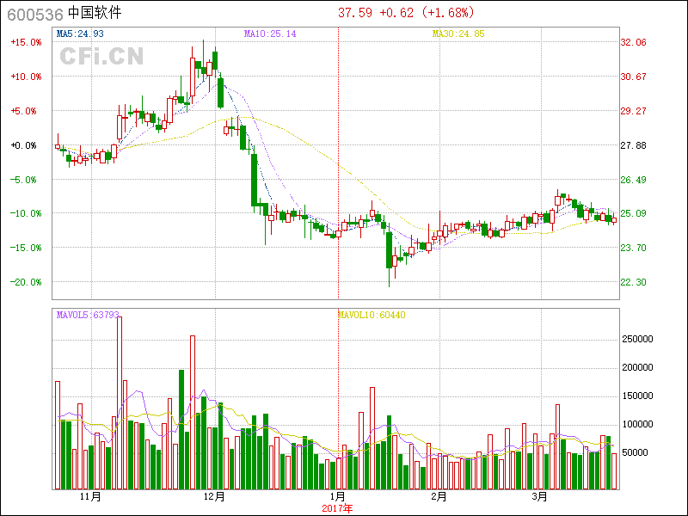The height and width of the screenshot is (516, 688).
Task: Select the MAVOL10:60440 volume label
Action: coord(371,316)
